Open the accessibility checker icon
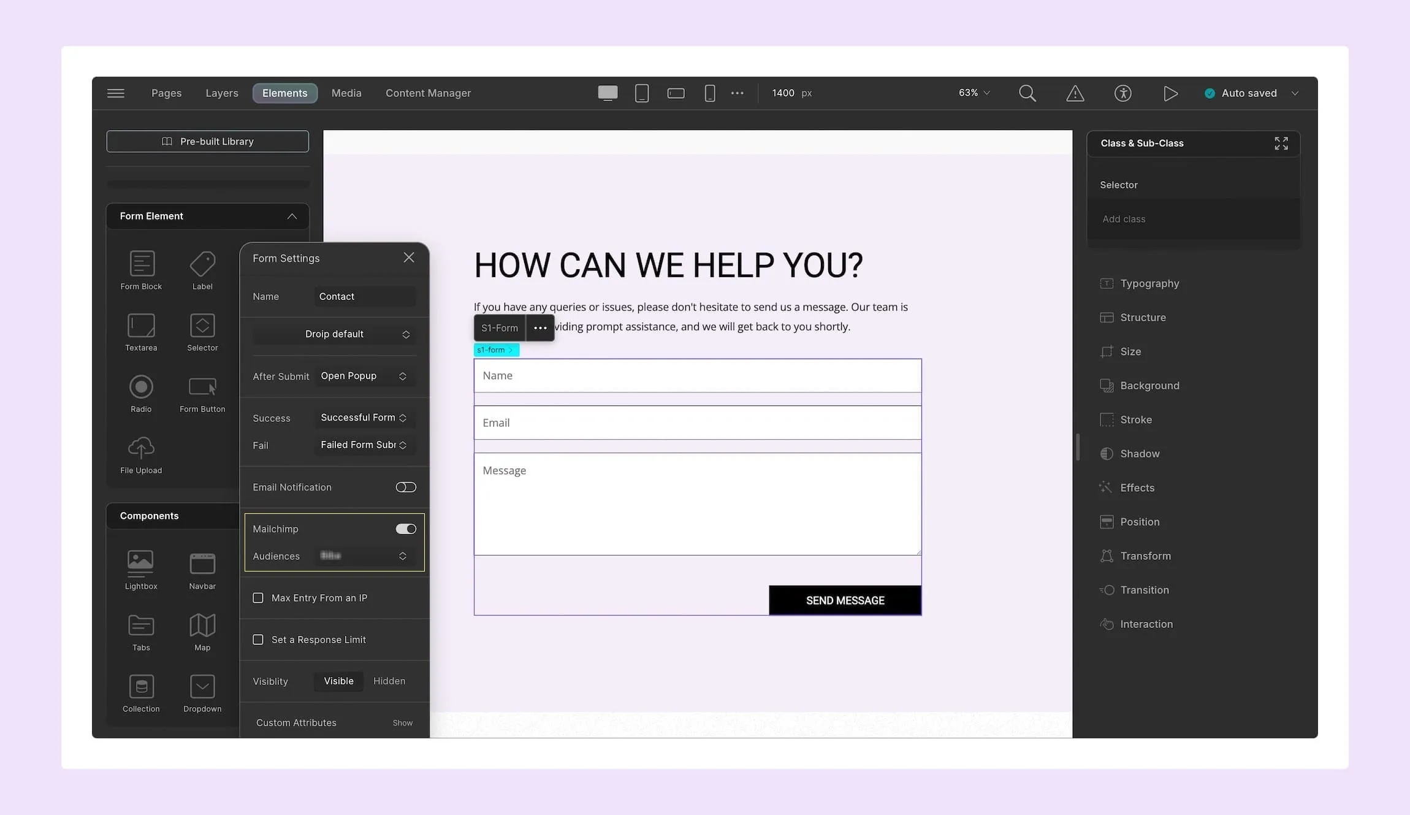The width and height of the screenshot is (1410, 815). (1122, 93)
